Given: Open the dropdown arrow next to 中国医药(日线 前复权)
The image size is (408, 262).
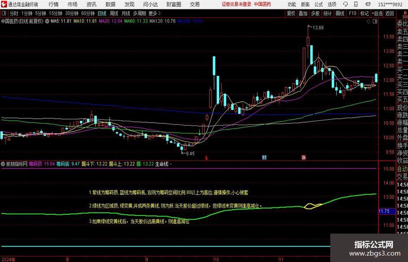Looking at the screenshot, I should pos(47,21).
